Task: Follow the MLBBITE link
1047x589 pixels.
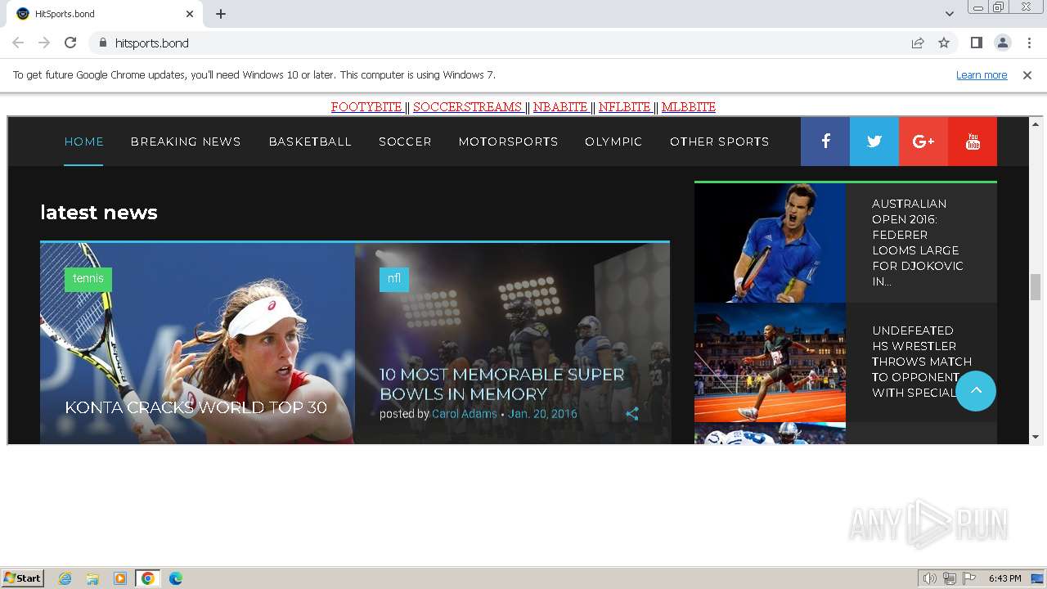Action: click(689, 107)
